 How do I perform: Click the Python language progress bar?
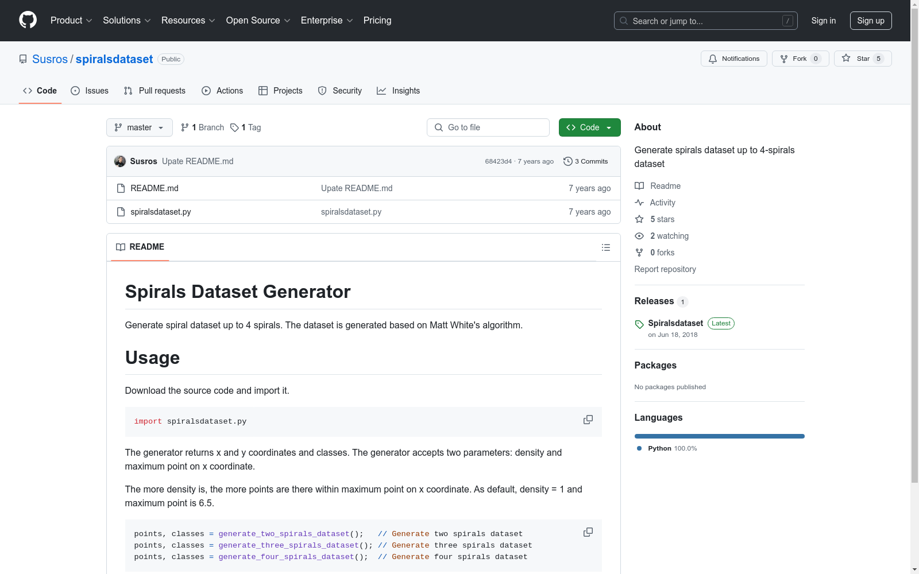click(720, 436)
